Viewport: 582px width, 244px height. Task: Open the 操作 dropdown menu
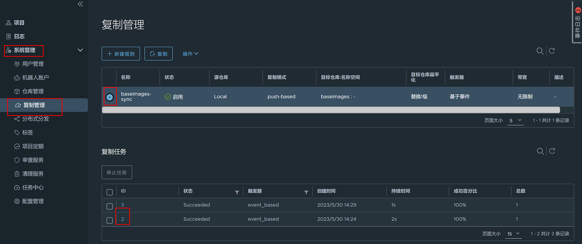coord(190,54)
